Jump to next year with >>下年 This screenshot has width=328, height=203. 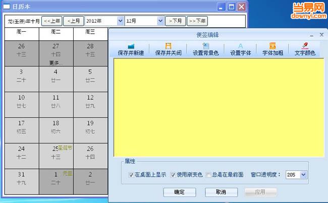197,21
